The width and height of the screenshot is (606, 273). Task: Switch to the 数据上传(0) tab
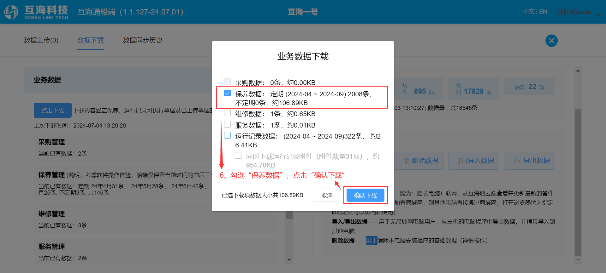(41, 40)
